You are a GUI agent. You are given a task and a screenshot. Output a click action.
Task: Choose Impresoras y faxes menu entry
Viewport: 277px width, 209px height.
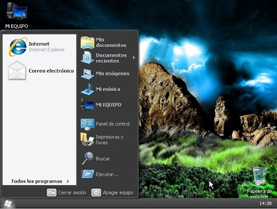click(x=108, y=140)
